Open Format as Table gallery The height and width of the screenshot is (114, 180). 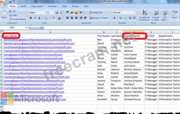[156, 15]
